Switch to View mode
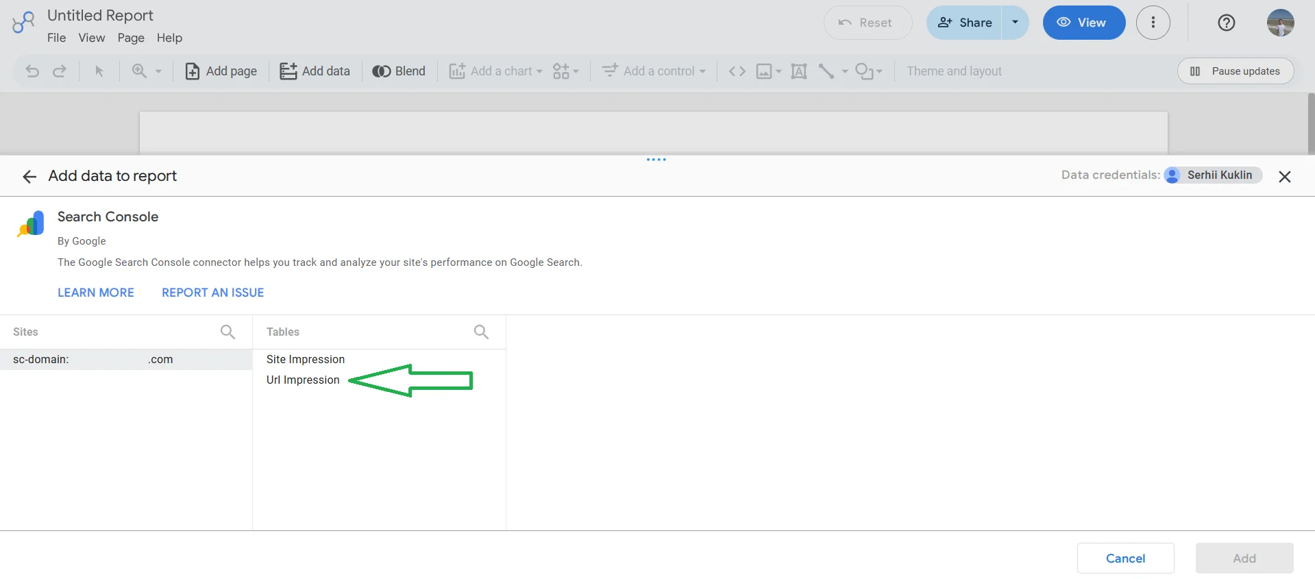This screenshot has height=579, width=1315. 1084,23
